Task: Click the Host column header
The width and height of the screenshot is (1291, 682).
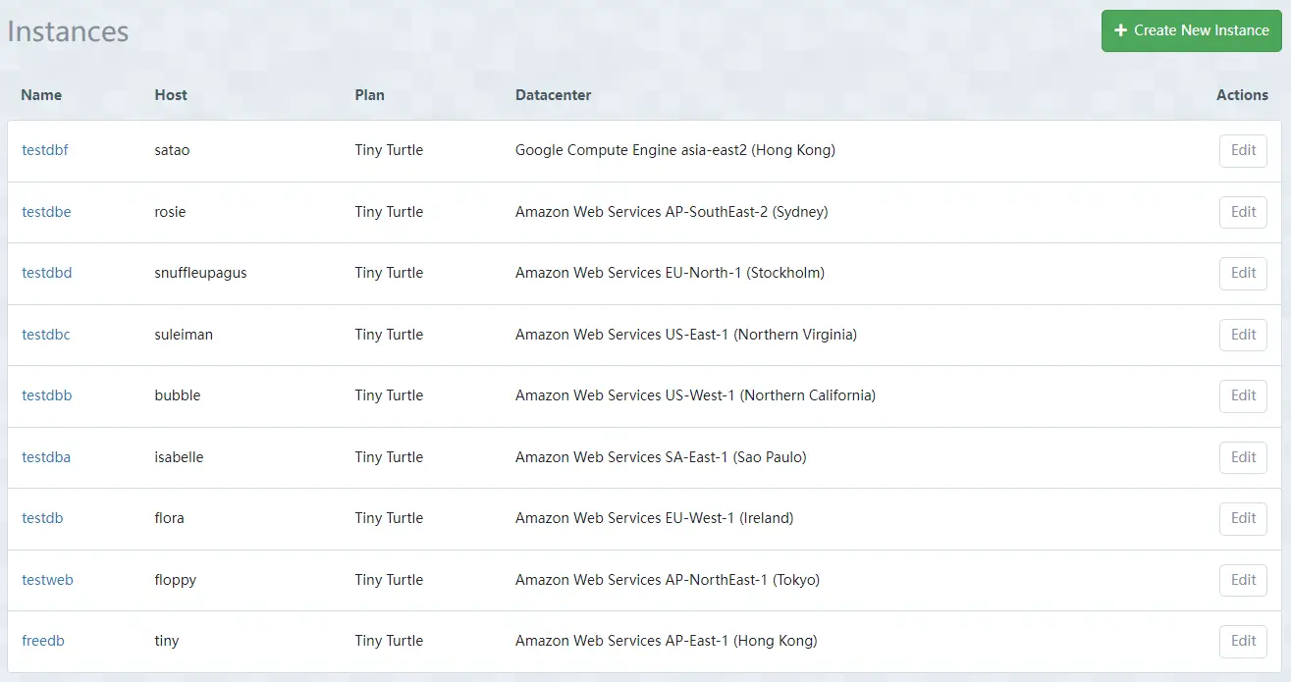Action: (x=171, y=95)
